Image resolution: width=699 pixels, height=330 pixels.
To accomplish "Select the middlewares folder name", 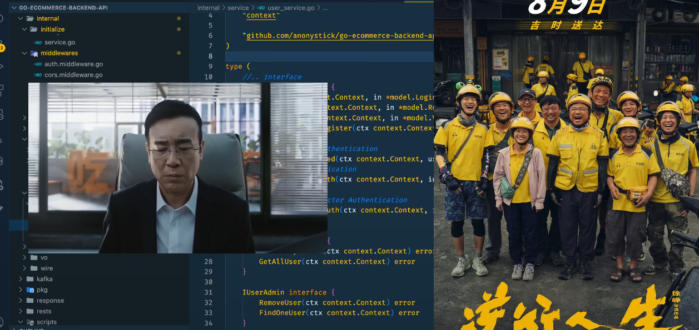I will [x=60, y=53].
